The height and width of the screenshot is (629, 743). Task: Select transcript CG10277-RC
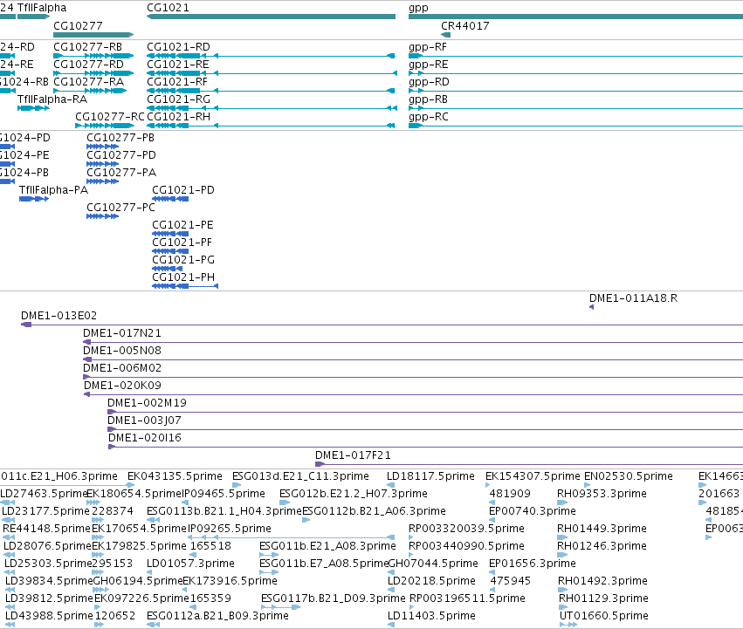pos(105,126)
